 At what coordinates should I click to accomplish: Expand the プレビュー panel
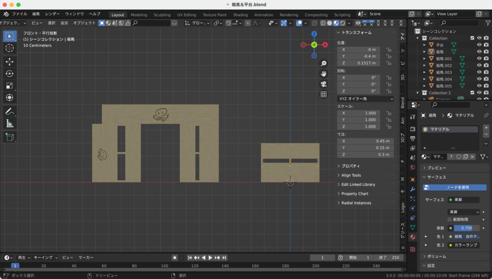click(x=436, y=168)
